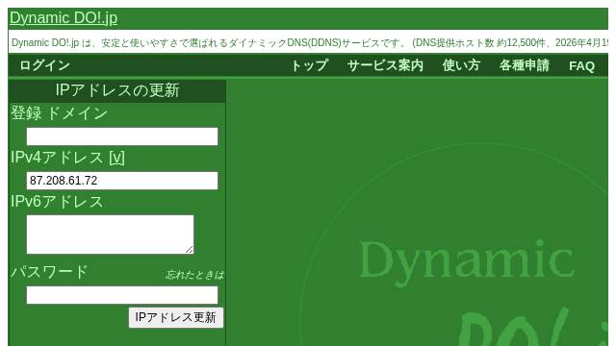Screen dimensions: 616x346
Task: Open the 忘れたときは password link
Action: coord(194,275)
